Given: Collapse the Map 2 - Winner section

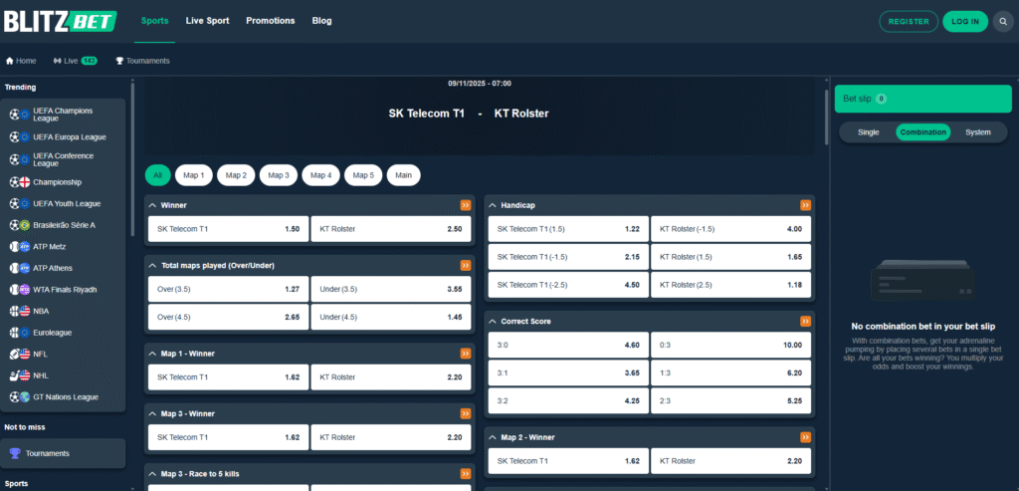Looking at the screenshot, I should pos(493,437).
